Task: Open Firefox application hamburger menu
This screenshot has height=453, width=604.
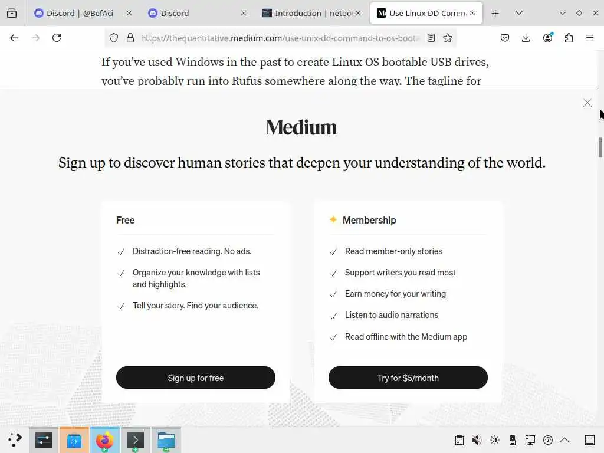Action: click(590, 38)
